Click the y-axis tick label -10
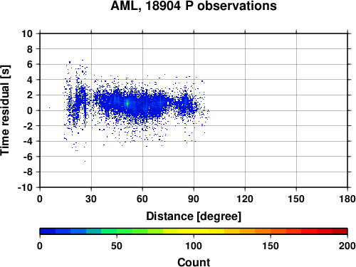This screenshot has height=267, width=356. click(x=25, y=187)
